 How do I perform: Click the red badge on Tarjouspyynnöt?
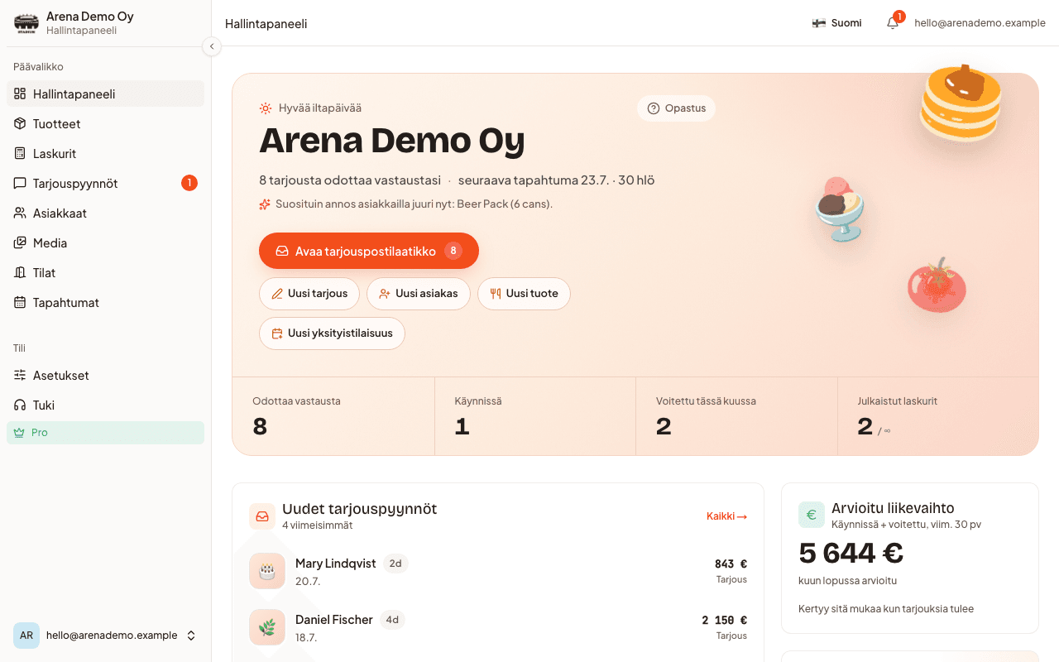[x=189, y=183]
